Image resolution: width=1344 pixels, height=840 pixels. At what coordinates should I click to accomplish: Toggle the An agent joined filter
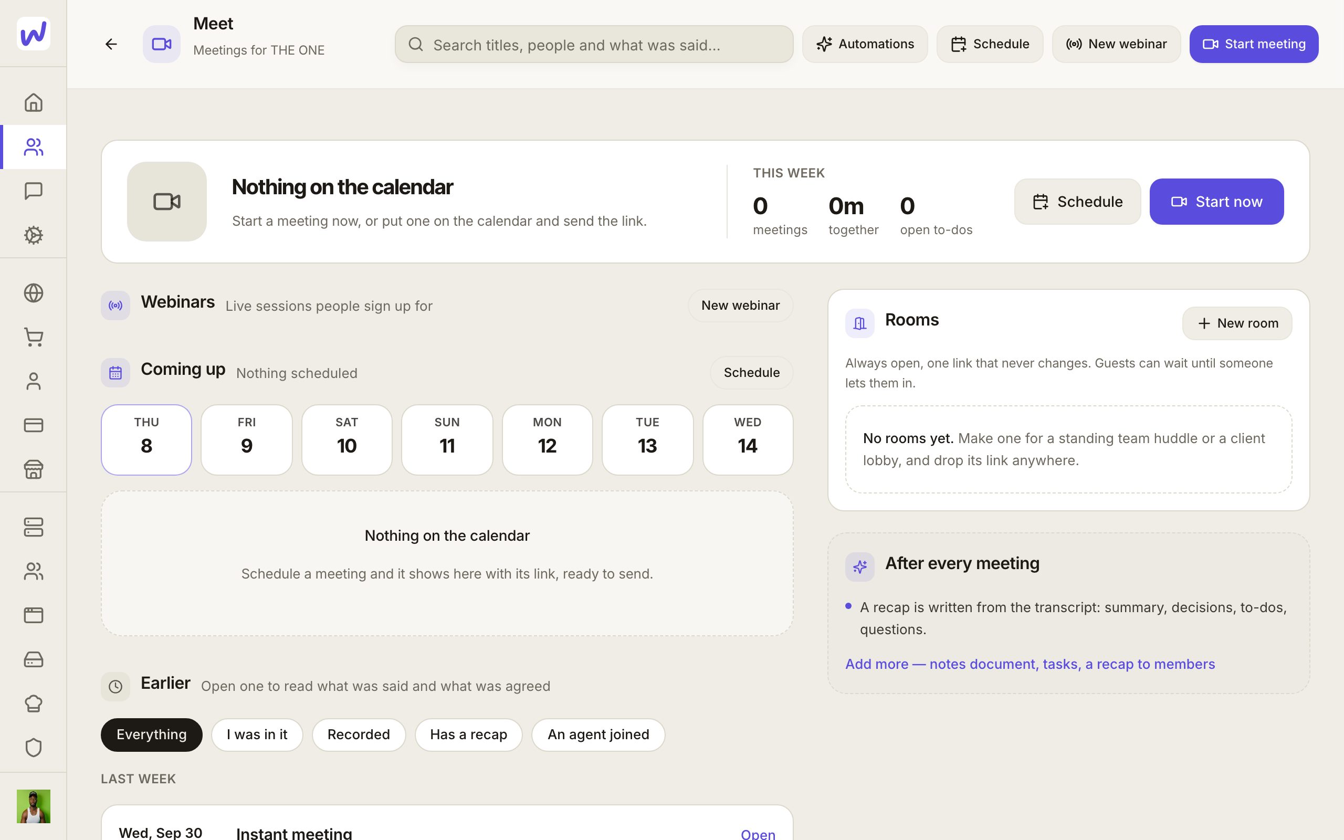coord(598,735)
